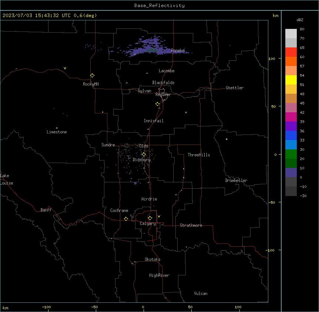This screenshot has height=312, width=319.
Task: Click the Base_Reflectivity title
Action: coord(159,6)
